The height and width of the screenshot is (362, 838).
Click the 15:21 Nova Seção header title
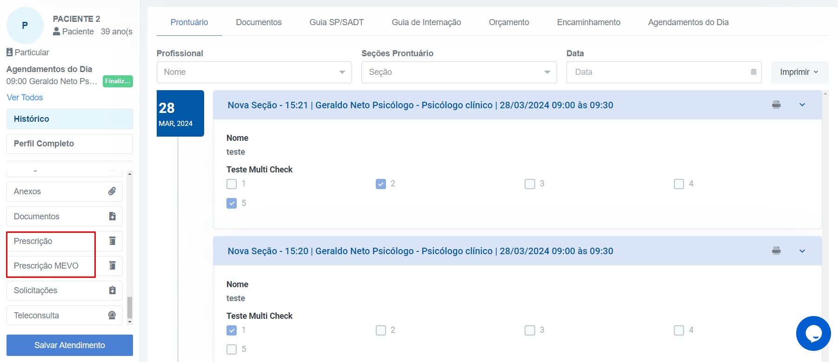(x=420, y=105)
